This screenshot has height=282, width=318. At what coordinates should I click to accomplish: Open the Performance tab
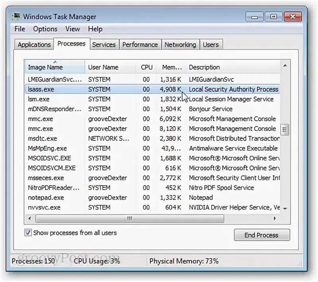tap(140, 44)
